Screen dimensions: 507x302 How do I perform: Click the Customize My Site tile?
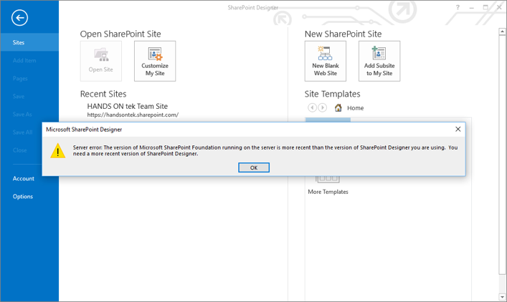(x=155, y=61)
